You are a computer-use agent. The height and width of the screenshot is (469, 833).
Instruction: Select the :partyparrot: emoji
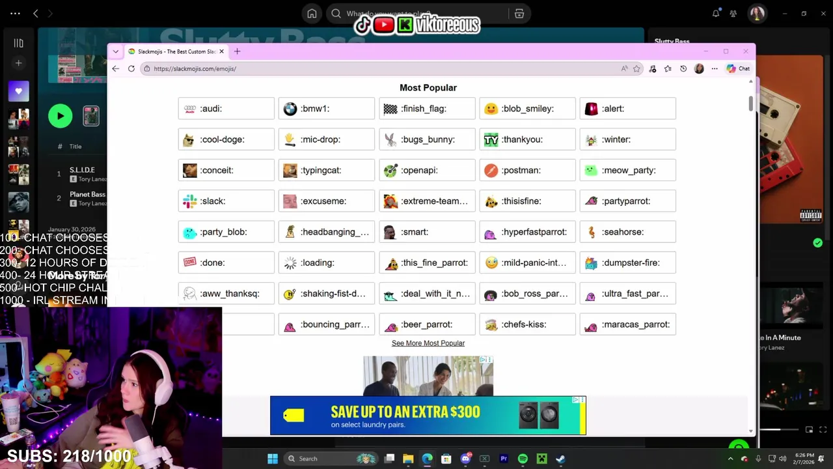(x=627, y=201)
